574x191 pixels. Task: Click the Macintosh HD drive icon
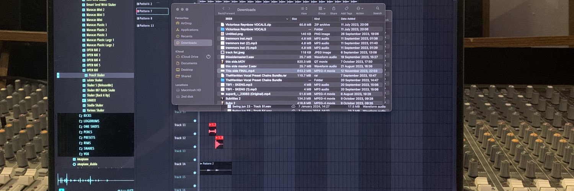178,90
